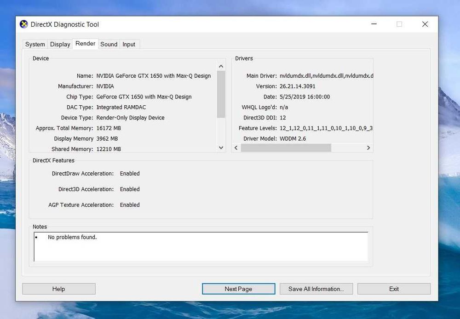The image size is (460, 319).
Task: Click inside the Notes text box
Action: click(x=201, y=246)
